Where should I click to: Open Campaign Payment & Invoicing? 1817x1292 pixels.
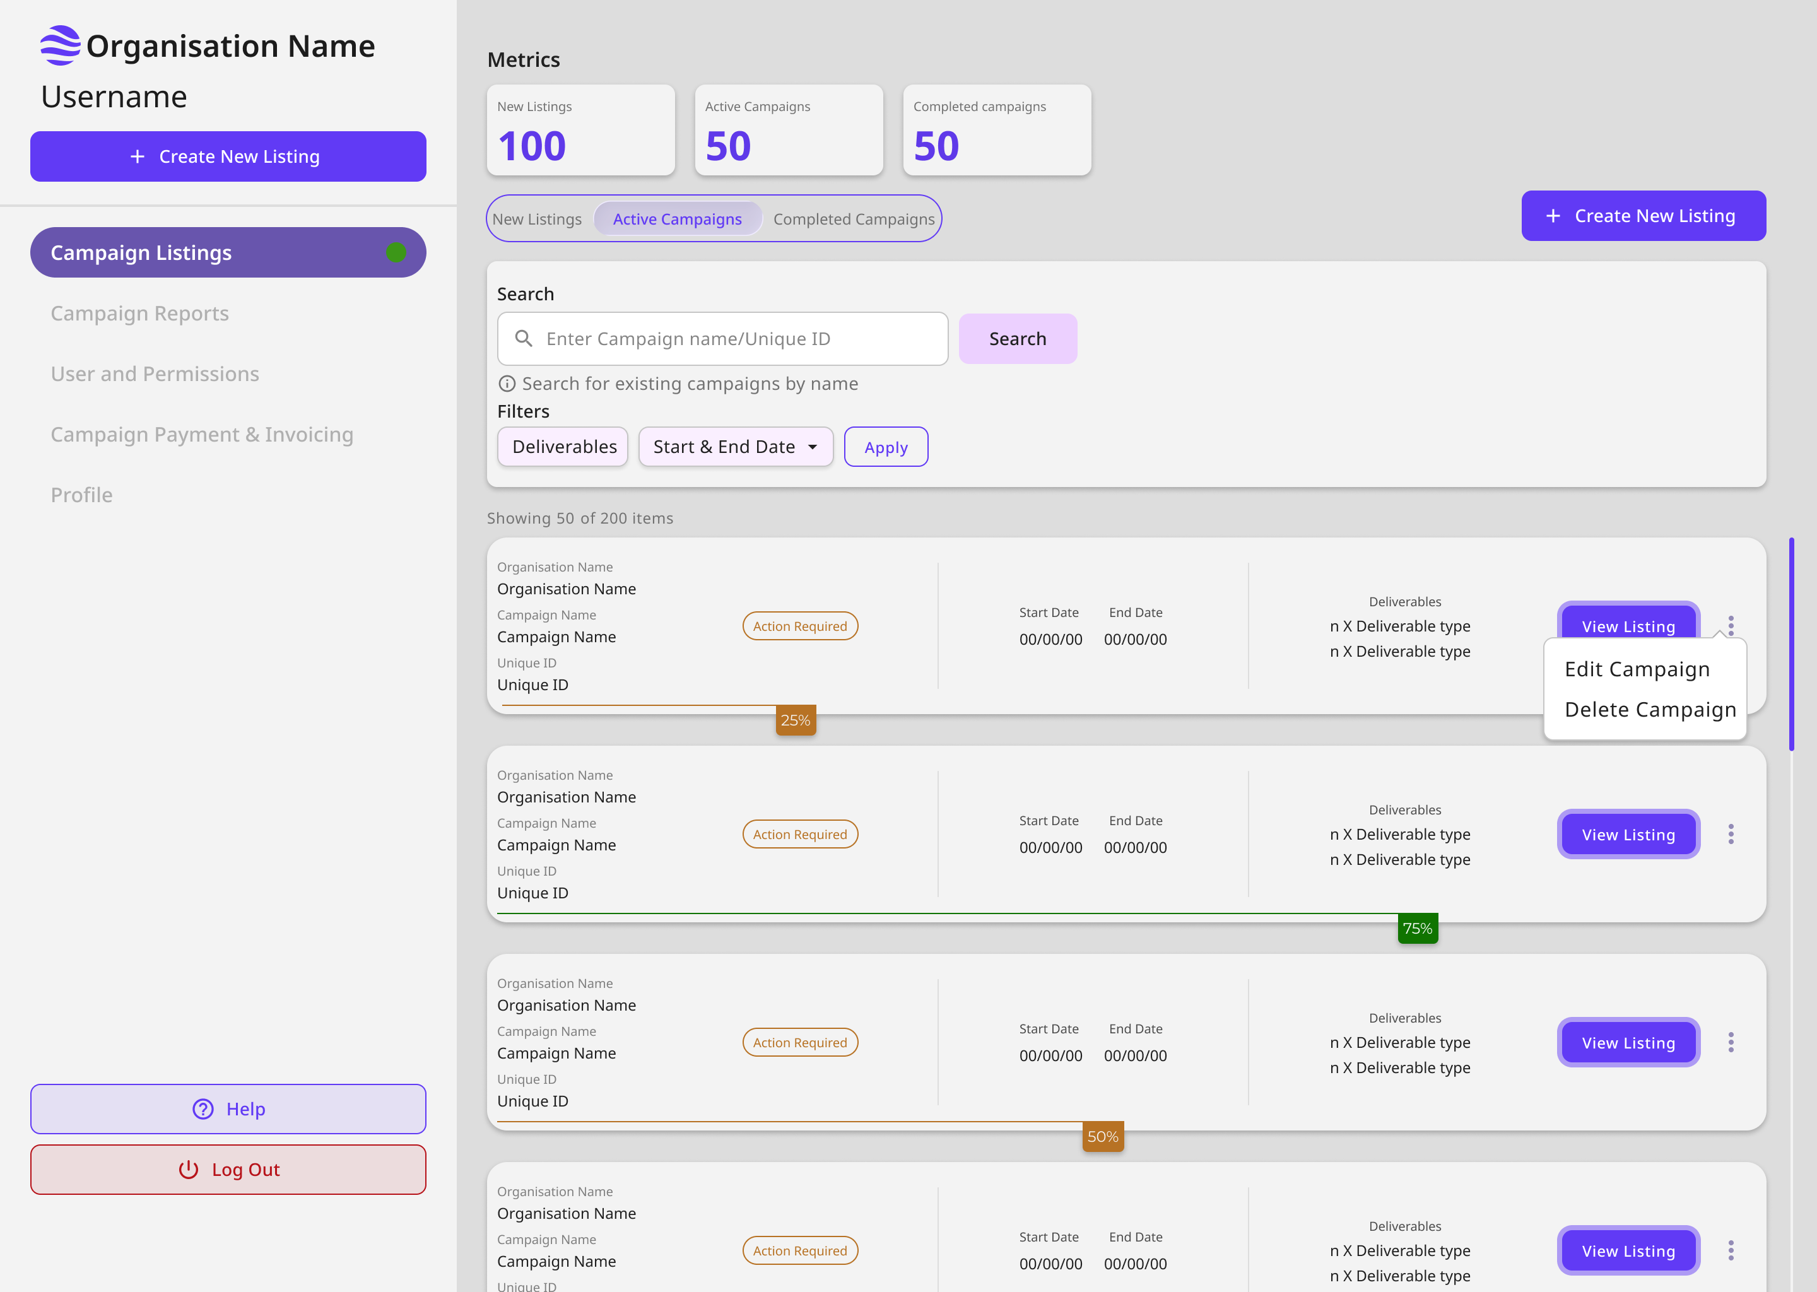(202, 435)
